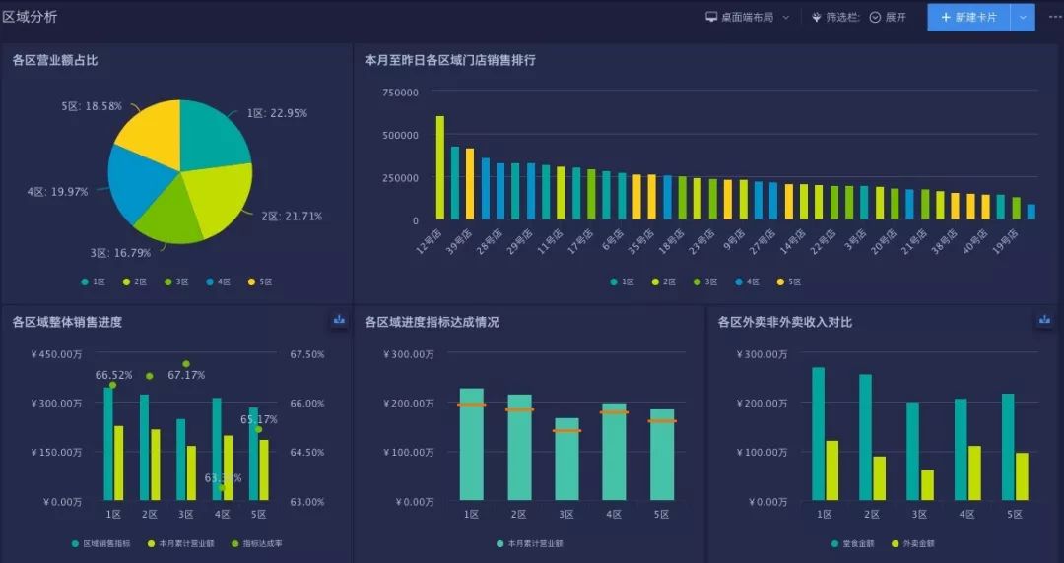Viewport: 1064px width, 563px height.
Task: Click the 1区 bar in 各区域进度指标达成情况
Action: point(472,444)
